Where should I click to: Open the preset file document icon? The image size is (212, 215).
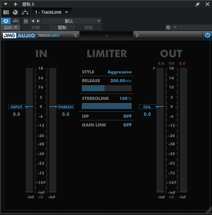point(26,21)
